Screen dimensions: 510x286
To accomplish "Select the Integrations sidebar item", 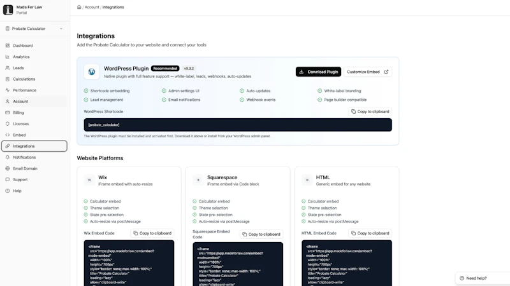I will tap(34, 146).
